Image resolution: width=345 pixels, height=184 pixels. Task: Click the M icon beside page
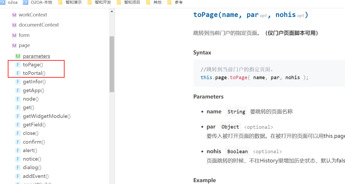pos(14,46)
